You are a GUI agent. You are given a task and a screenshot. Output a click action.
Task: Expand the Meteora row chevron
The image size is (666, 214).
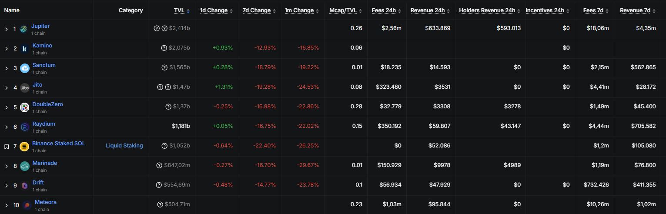coord(7,205)
